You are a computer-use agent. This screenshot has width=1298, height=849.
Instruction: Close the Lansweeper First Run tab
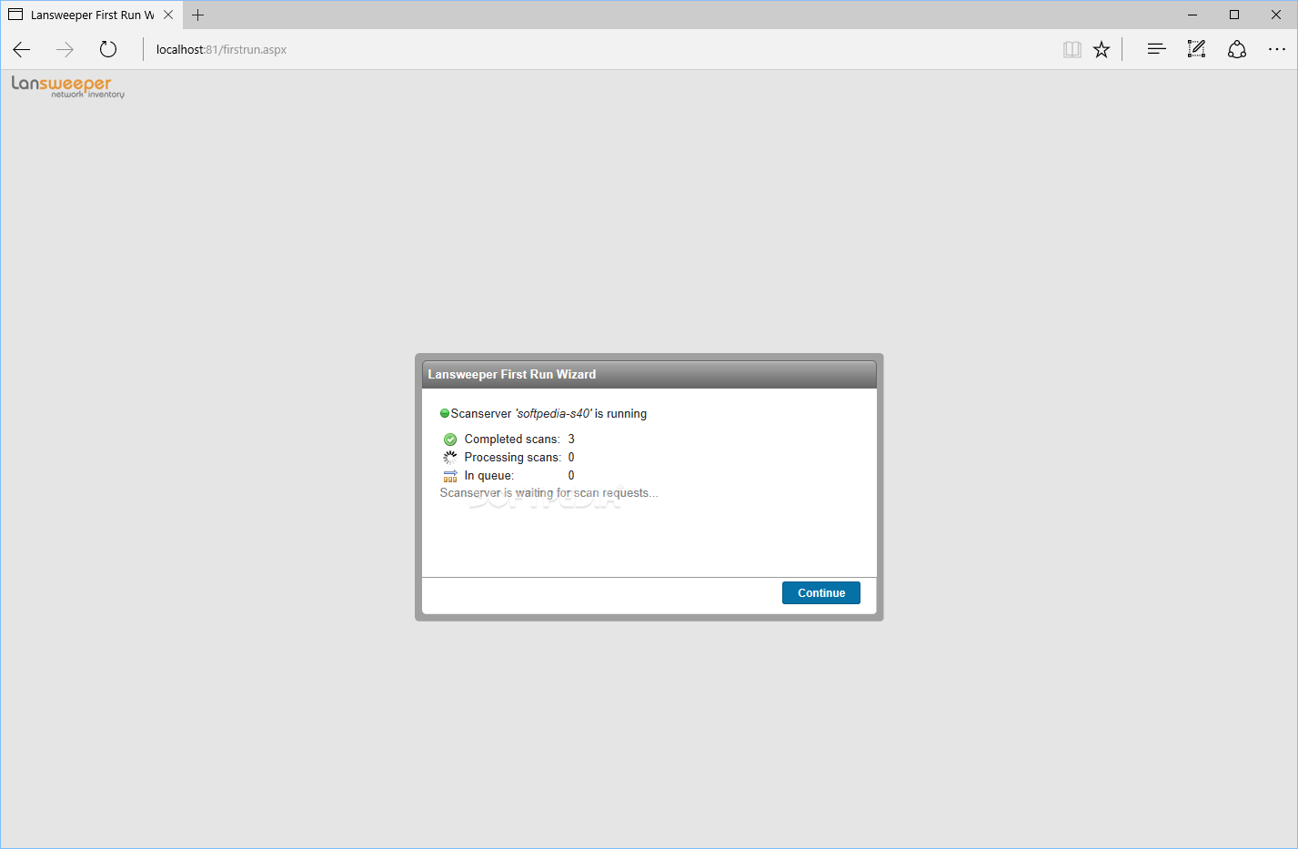coord(168,15)
